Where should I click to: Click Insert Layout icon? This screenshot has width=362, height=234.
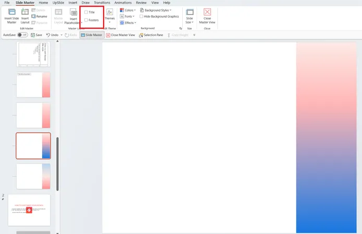tap(25, 16)
